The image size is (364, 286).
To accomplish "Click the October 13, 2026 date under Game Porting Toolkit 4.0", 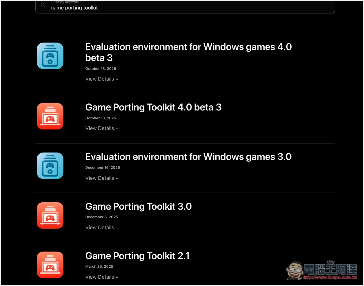I will 101,118.
